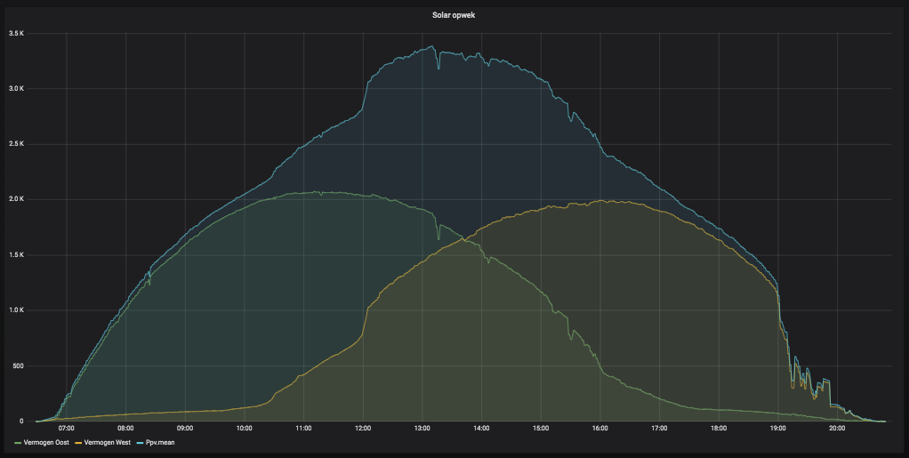Screen dimensions: 909x458
Task: Click the 08:00 time axis label
Action: (125, 429)
